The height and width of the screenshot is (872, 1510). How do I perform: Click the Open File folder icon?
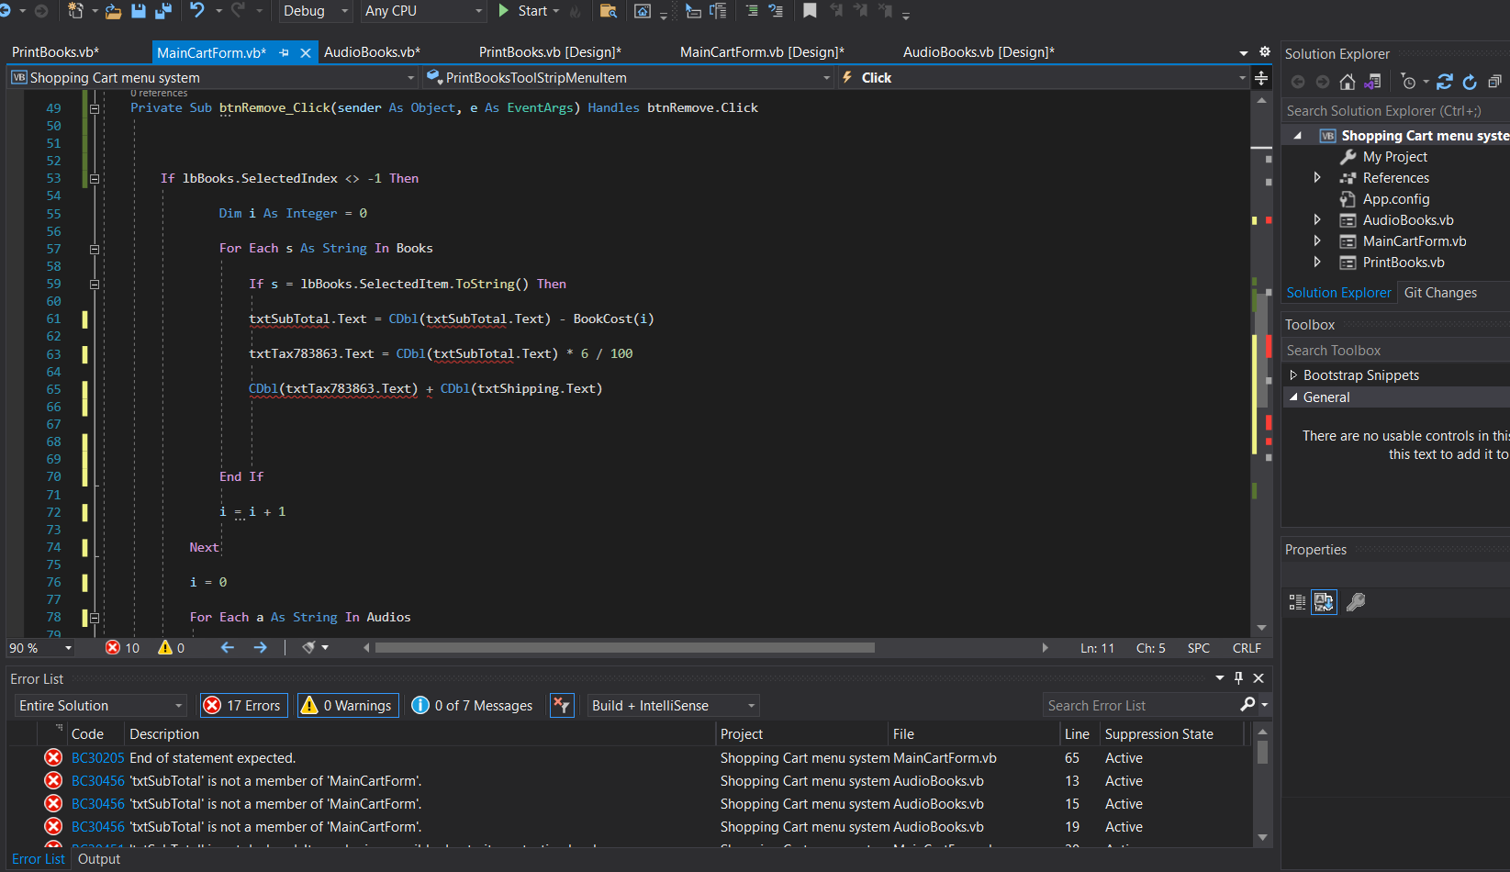(113, 11)
